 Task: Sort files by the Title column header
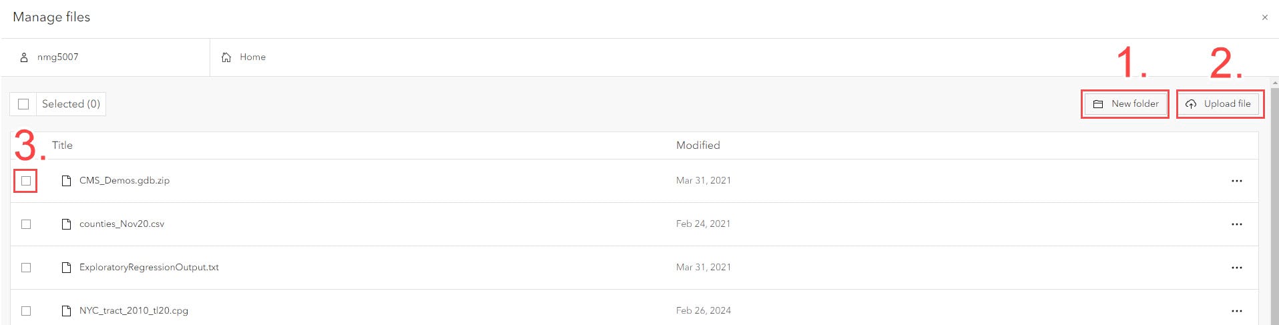click(x=62, y=145)
